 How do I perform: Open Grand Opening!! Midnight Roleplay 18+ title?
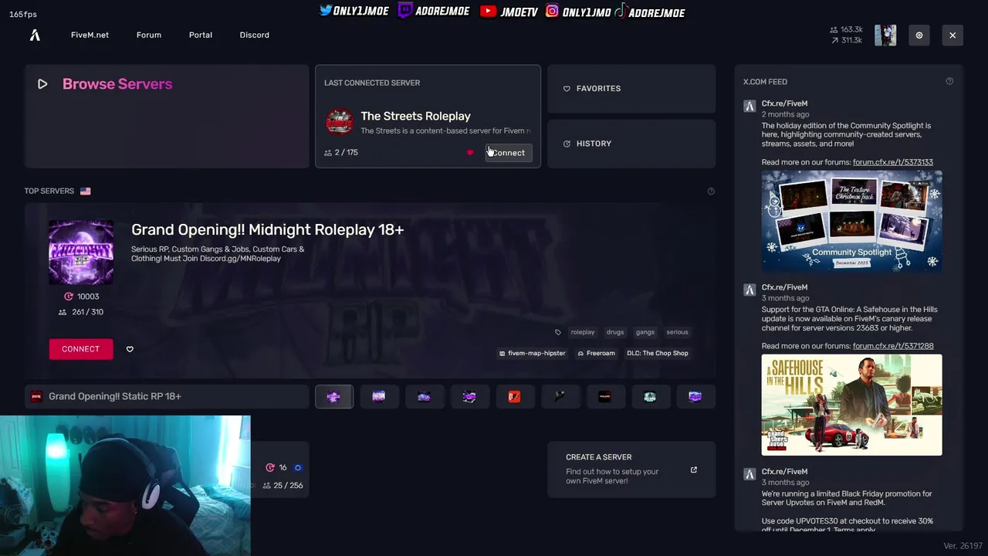tap(267, 229)
